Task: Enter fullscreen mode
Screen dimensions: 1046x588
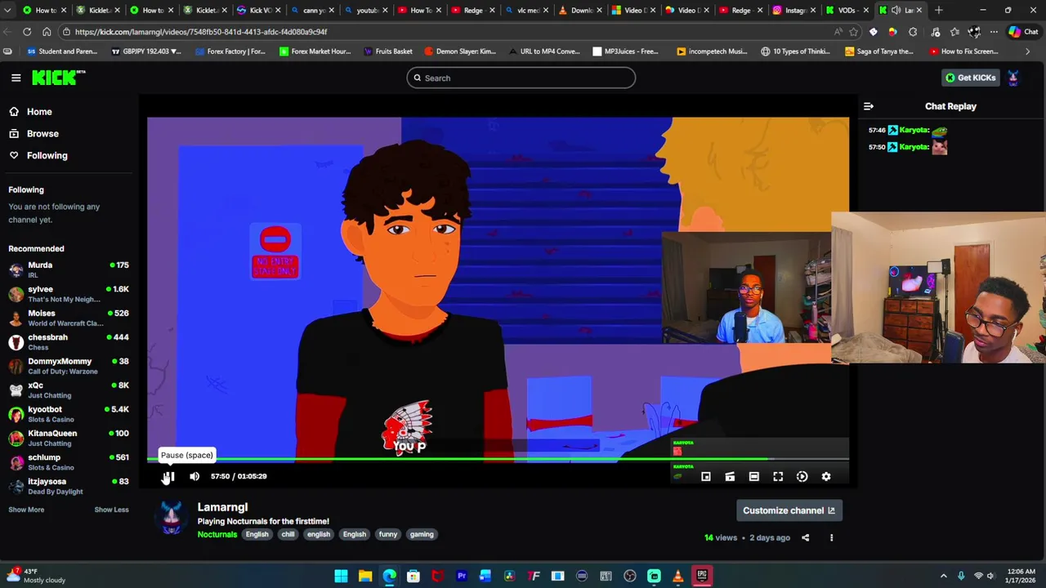Action: (778, 476)
